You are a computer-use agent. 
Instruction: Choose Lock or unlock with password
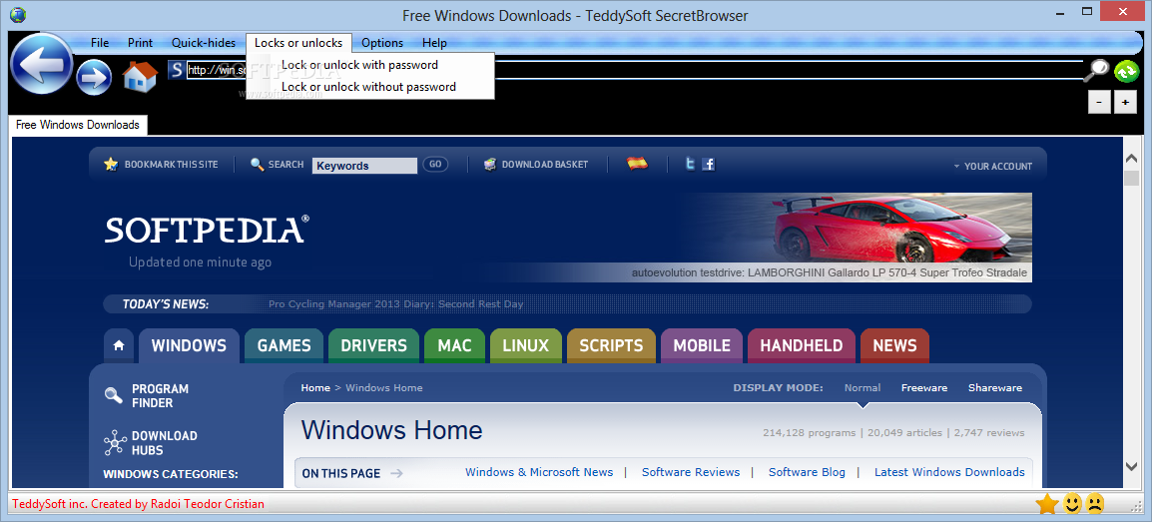(369, 65)
